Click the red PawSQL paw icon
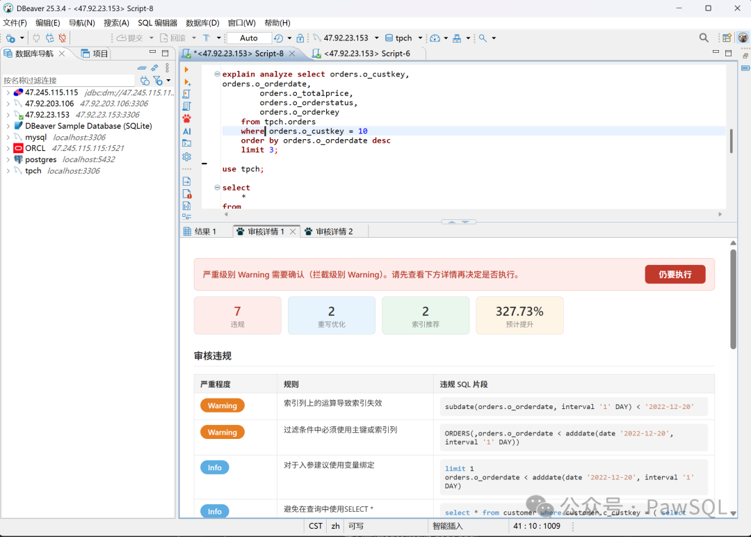Viewport: 751px width, 537px height. 187,118
